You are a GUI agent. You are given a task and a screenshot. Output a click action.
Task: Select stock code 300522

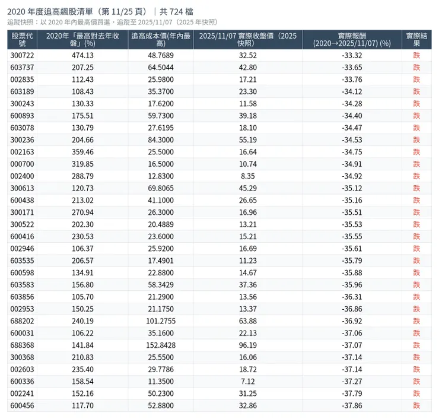(22, 224)
